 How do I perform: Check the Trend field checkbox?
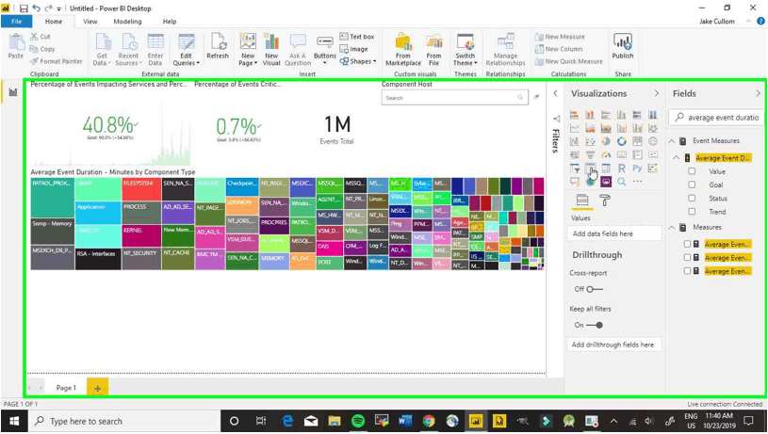[692, 212]
